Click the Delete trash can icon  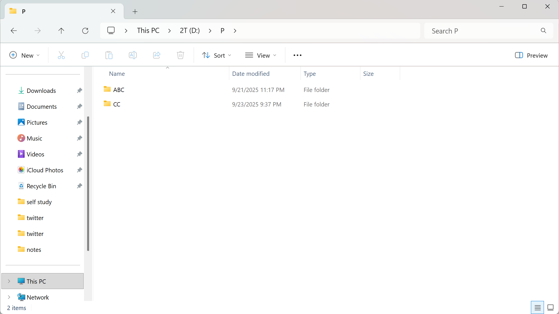[x=180, y=55]
